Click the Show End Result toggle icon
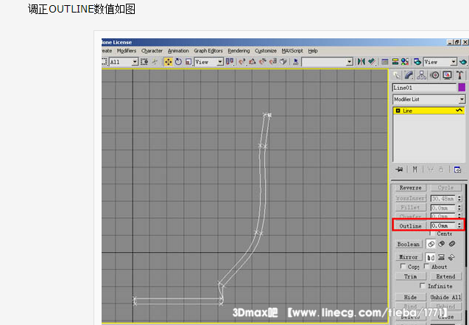The width and height of the screenshot is (469, 325). [x=415, y=170]
